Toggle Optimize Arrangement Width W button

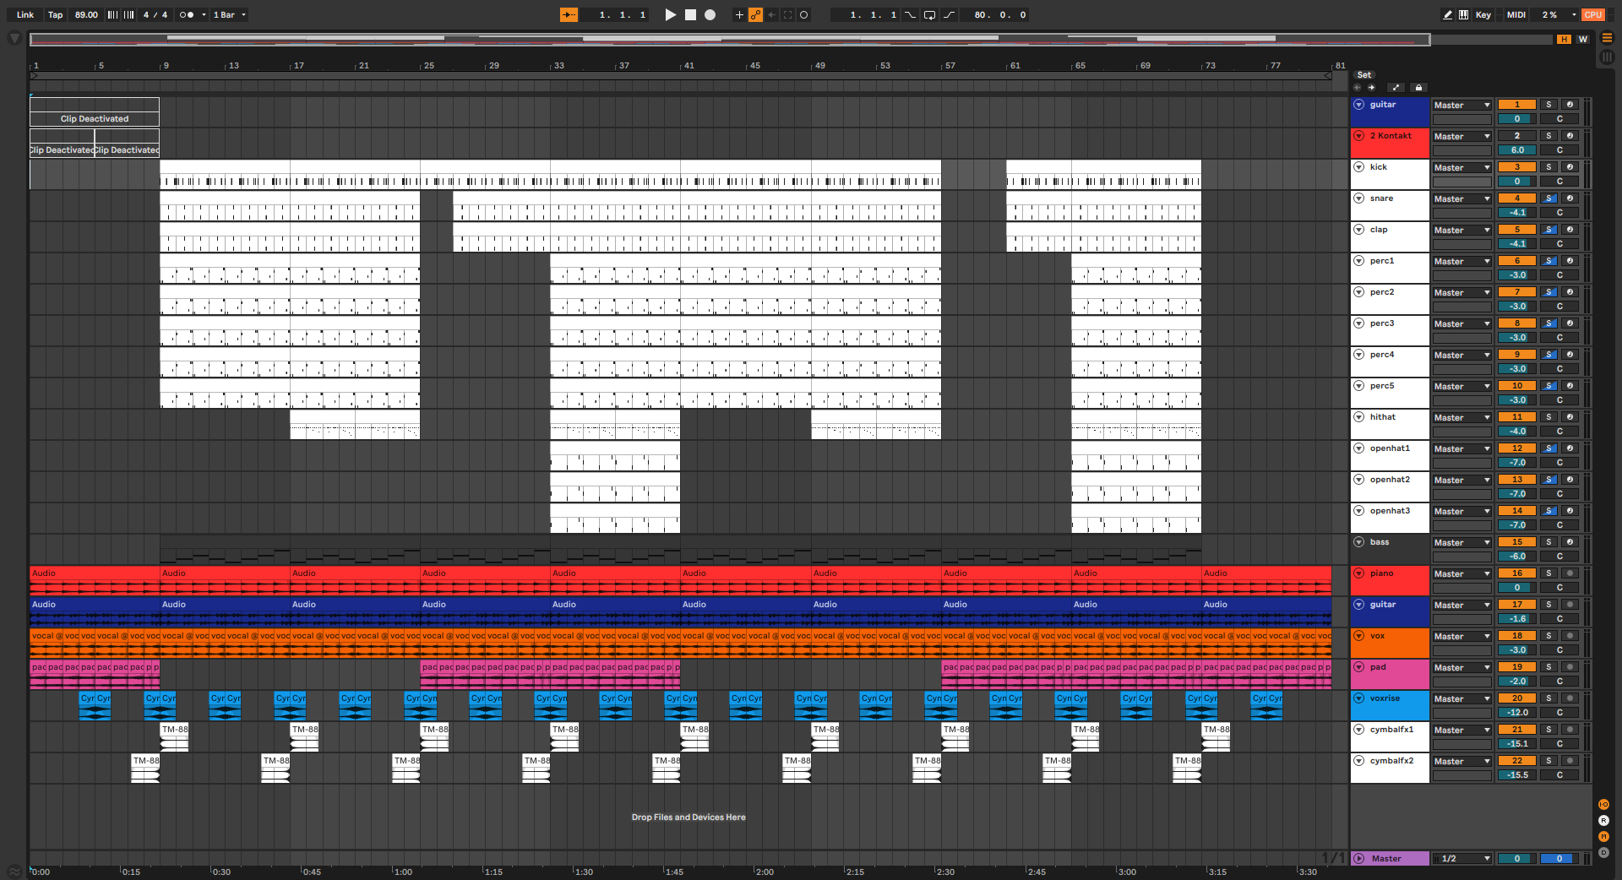[x=1582, y=39]
